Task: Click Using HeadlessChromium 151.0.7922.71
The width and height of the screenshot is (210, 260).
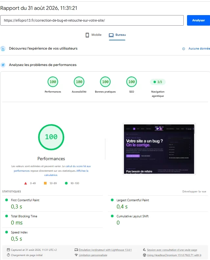Action: (x=174, y=255)
